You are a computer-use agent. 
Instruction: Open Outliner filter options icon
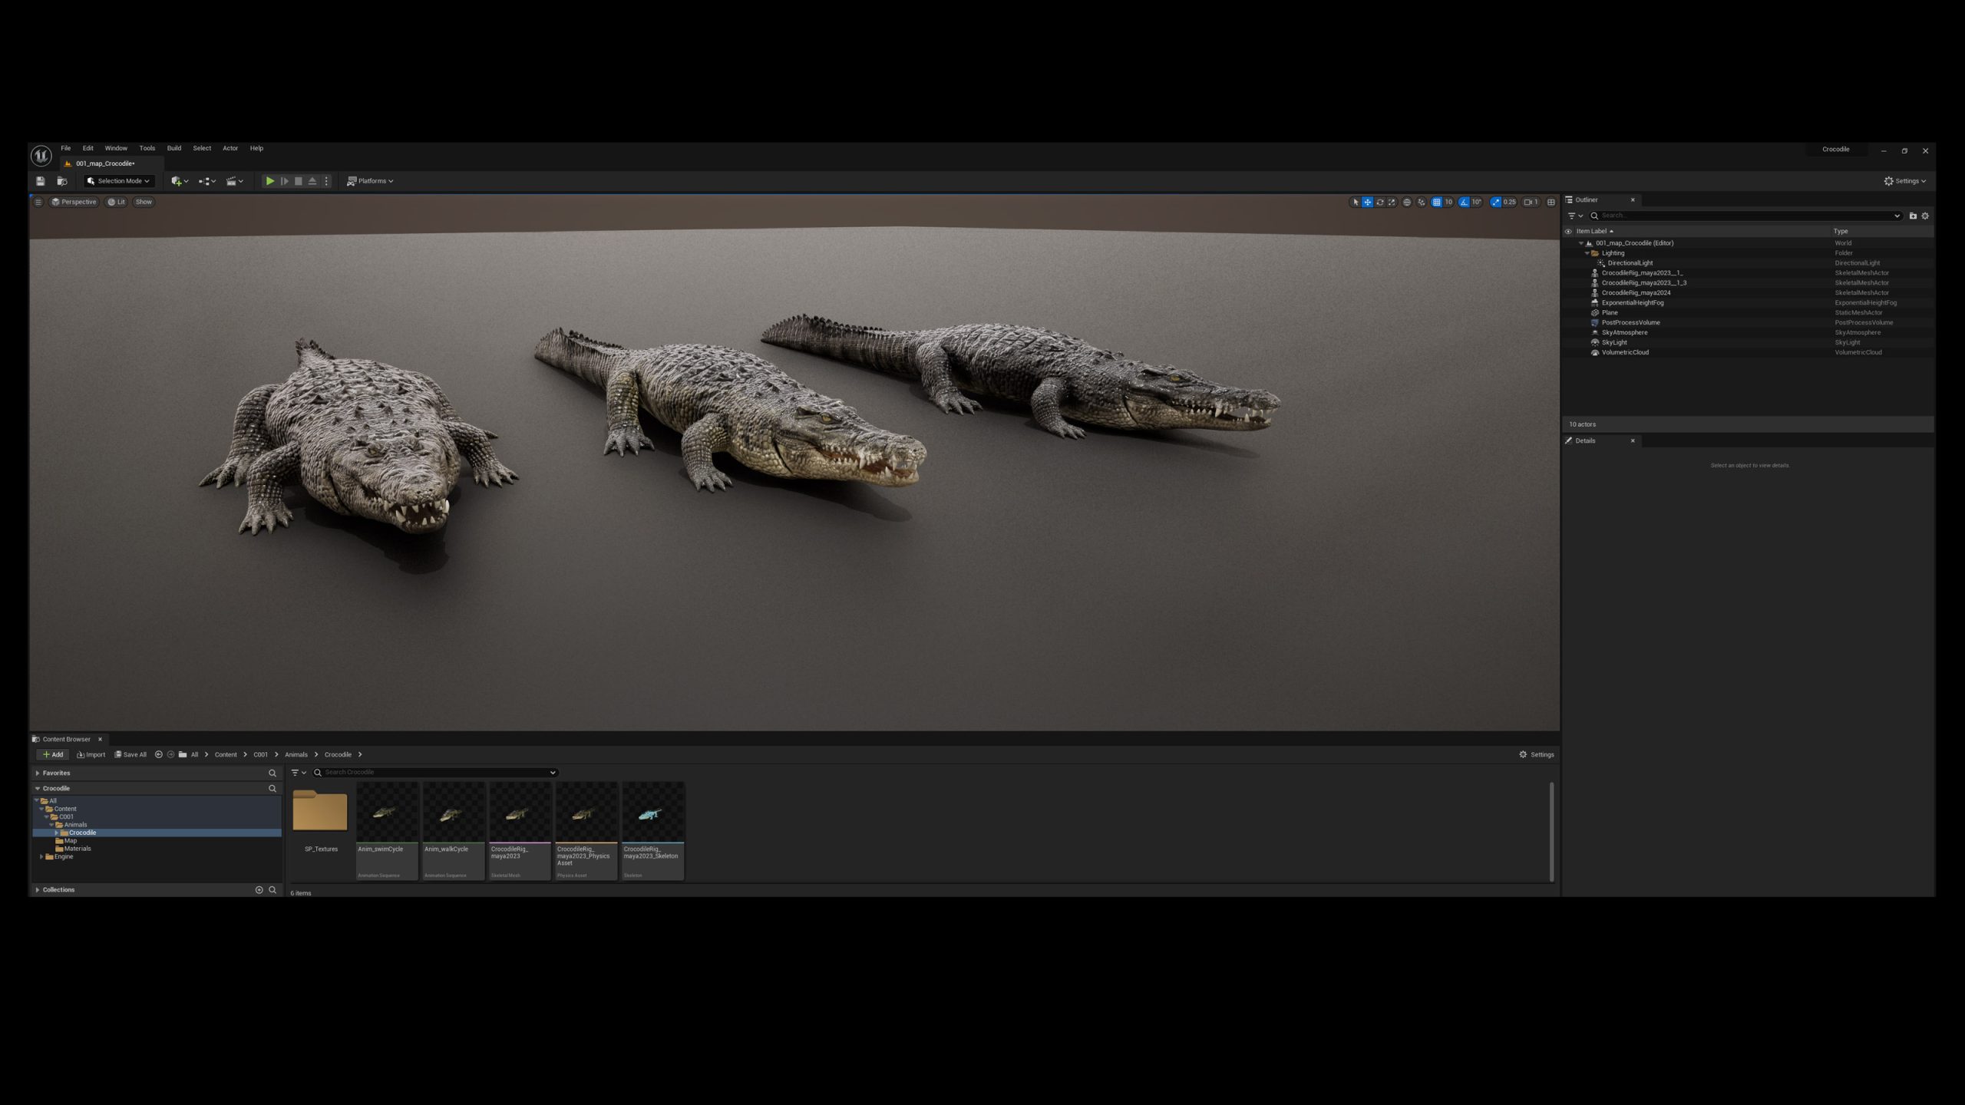(x=1575, y=216)
